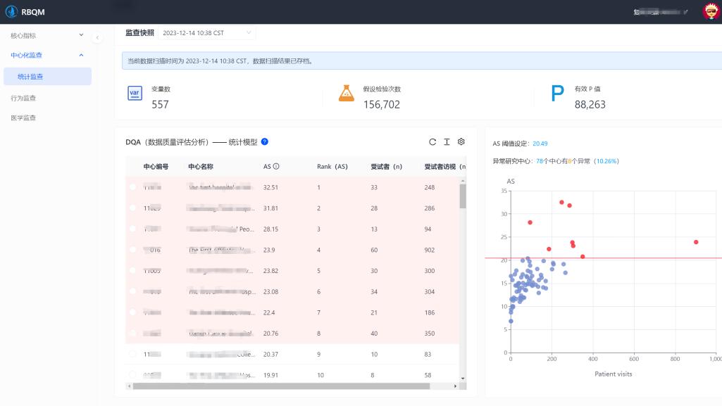Click the red AS threshold line
Image resolution: width=722 pixels, height=406 pixels.
point(603,258)
